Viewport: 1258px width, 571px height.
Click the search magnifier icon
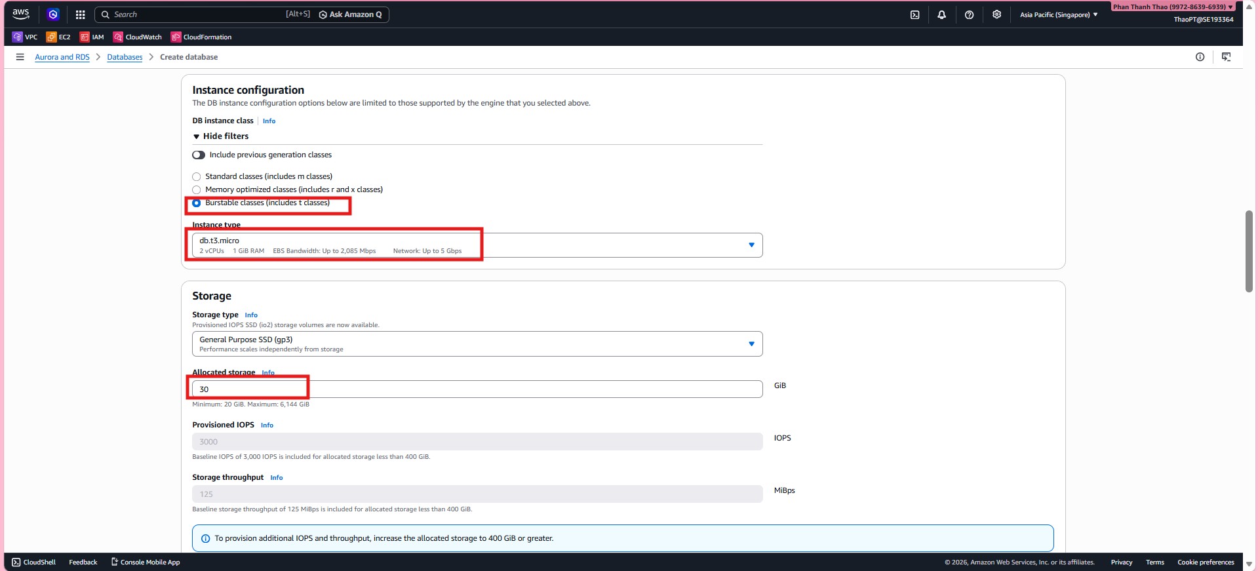pos(105,14)
